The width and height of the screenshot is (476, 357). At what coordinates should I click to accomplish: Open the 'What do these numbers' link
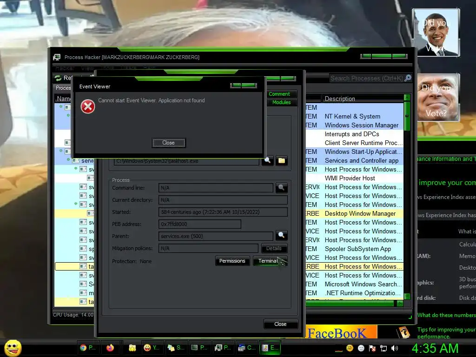click(x=446, y=315)
